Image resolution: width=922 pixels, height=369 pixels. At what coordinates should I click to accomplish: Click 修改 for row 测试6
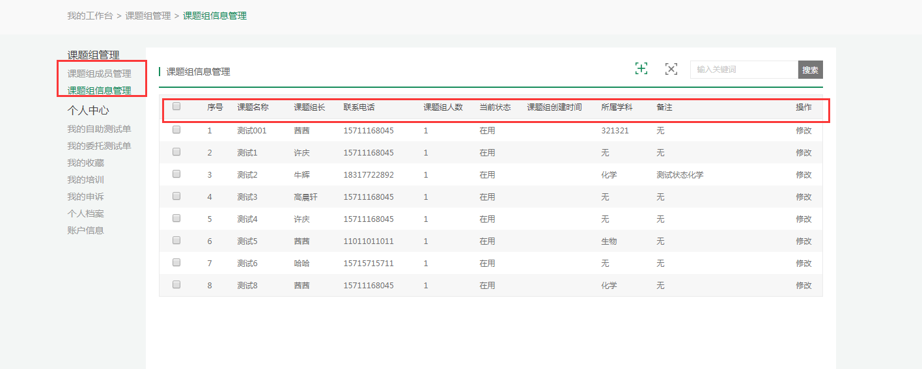803,264
